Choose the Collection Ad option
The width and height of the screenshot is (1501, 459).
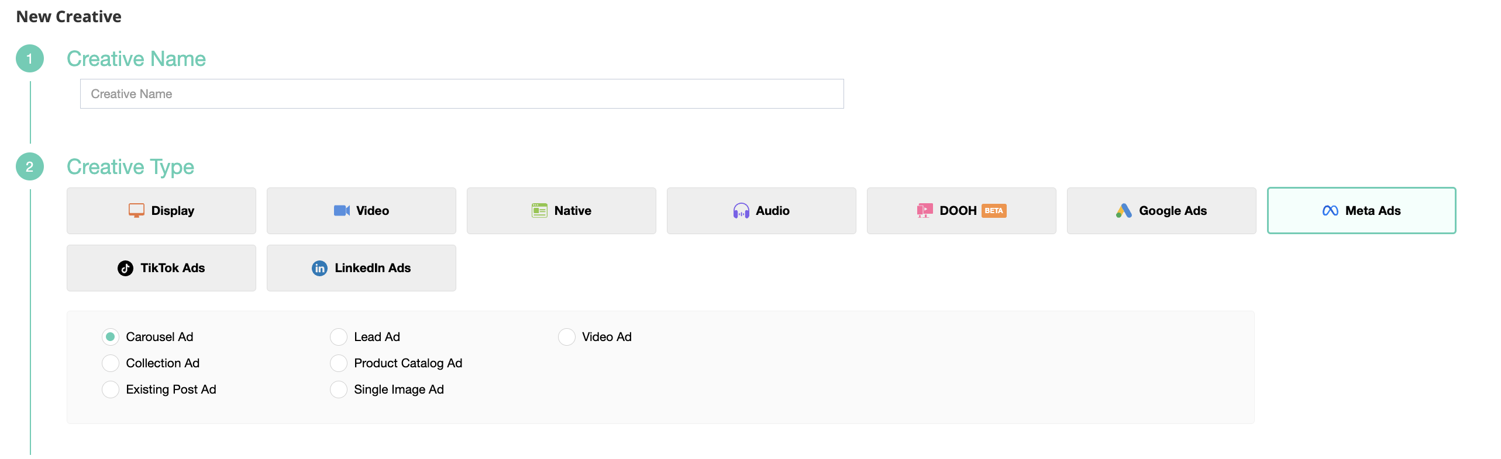[111, 363]
